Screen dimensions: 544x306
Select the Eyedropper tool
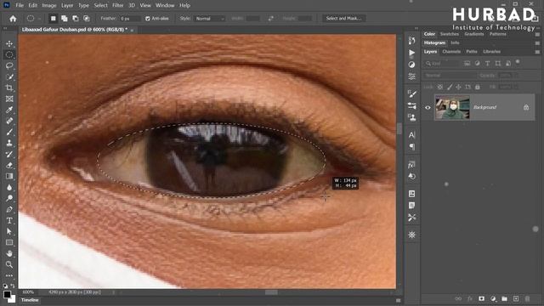pos(9,110)
